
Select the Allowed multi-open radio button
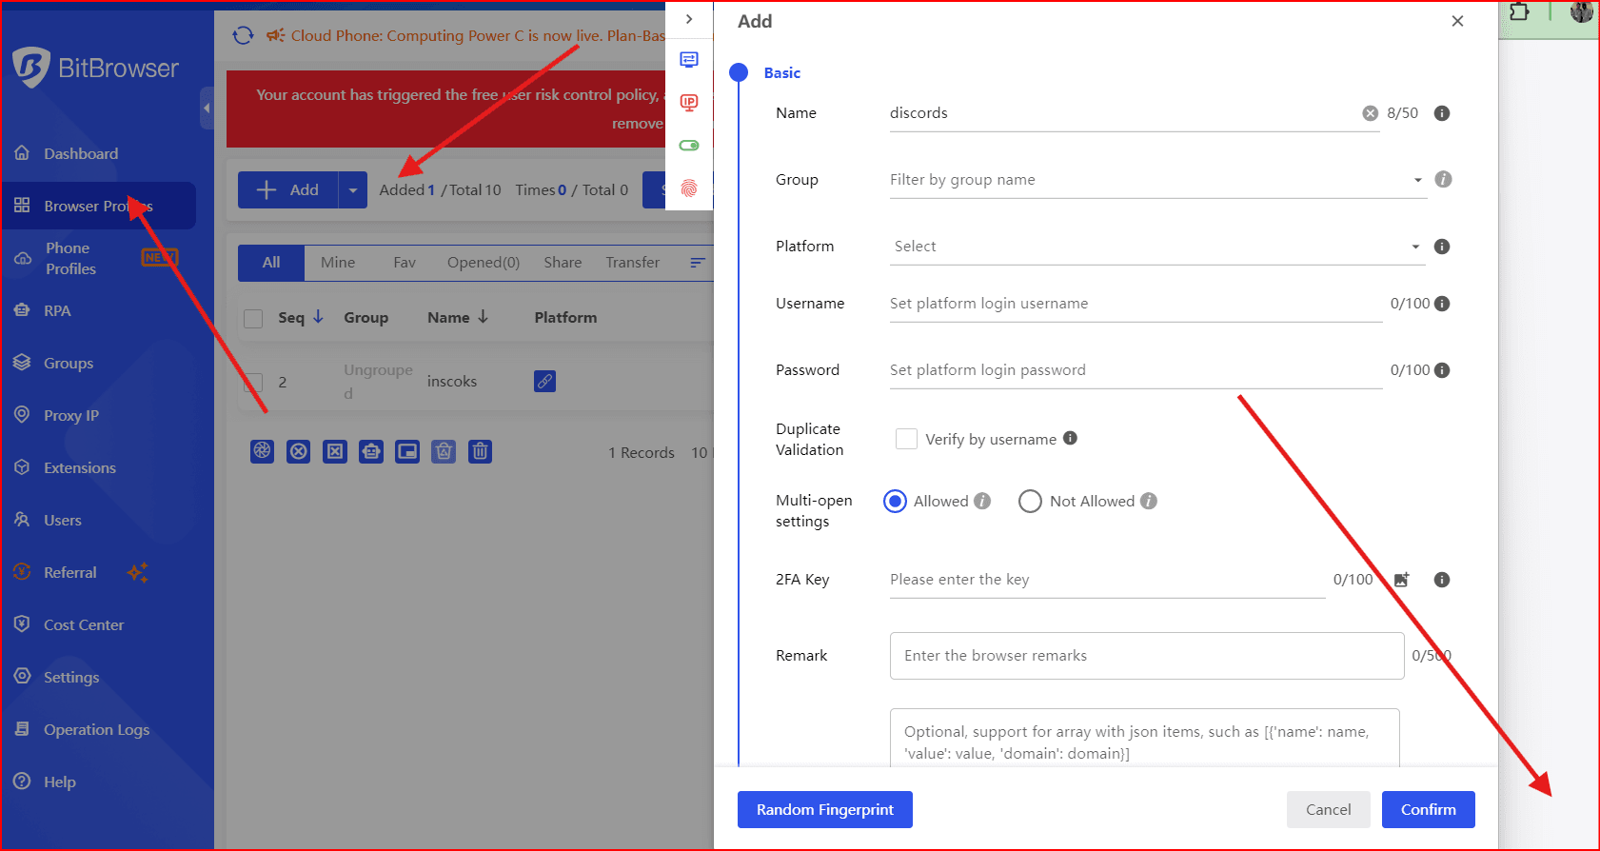pyautogui.click(x=895, y=502)
